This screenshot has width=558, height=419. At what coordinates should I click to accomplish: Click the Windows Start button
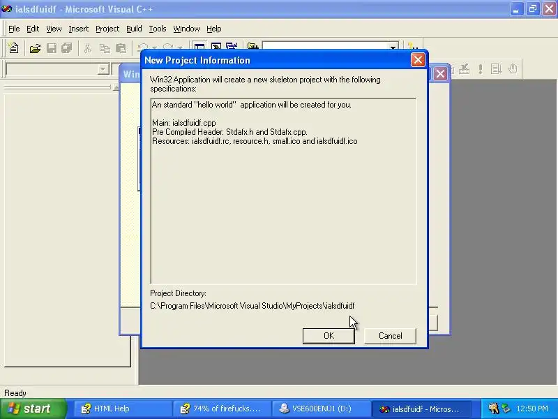coord(33,409)
